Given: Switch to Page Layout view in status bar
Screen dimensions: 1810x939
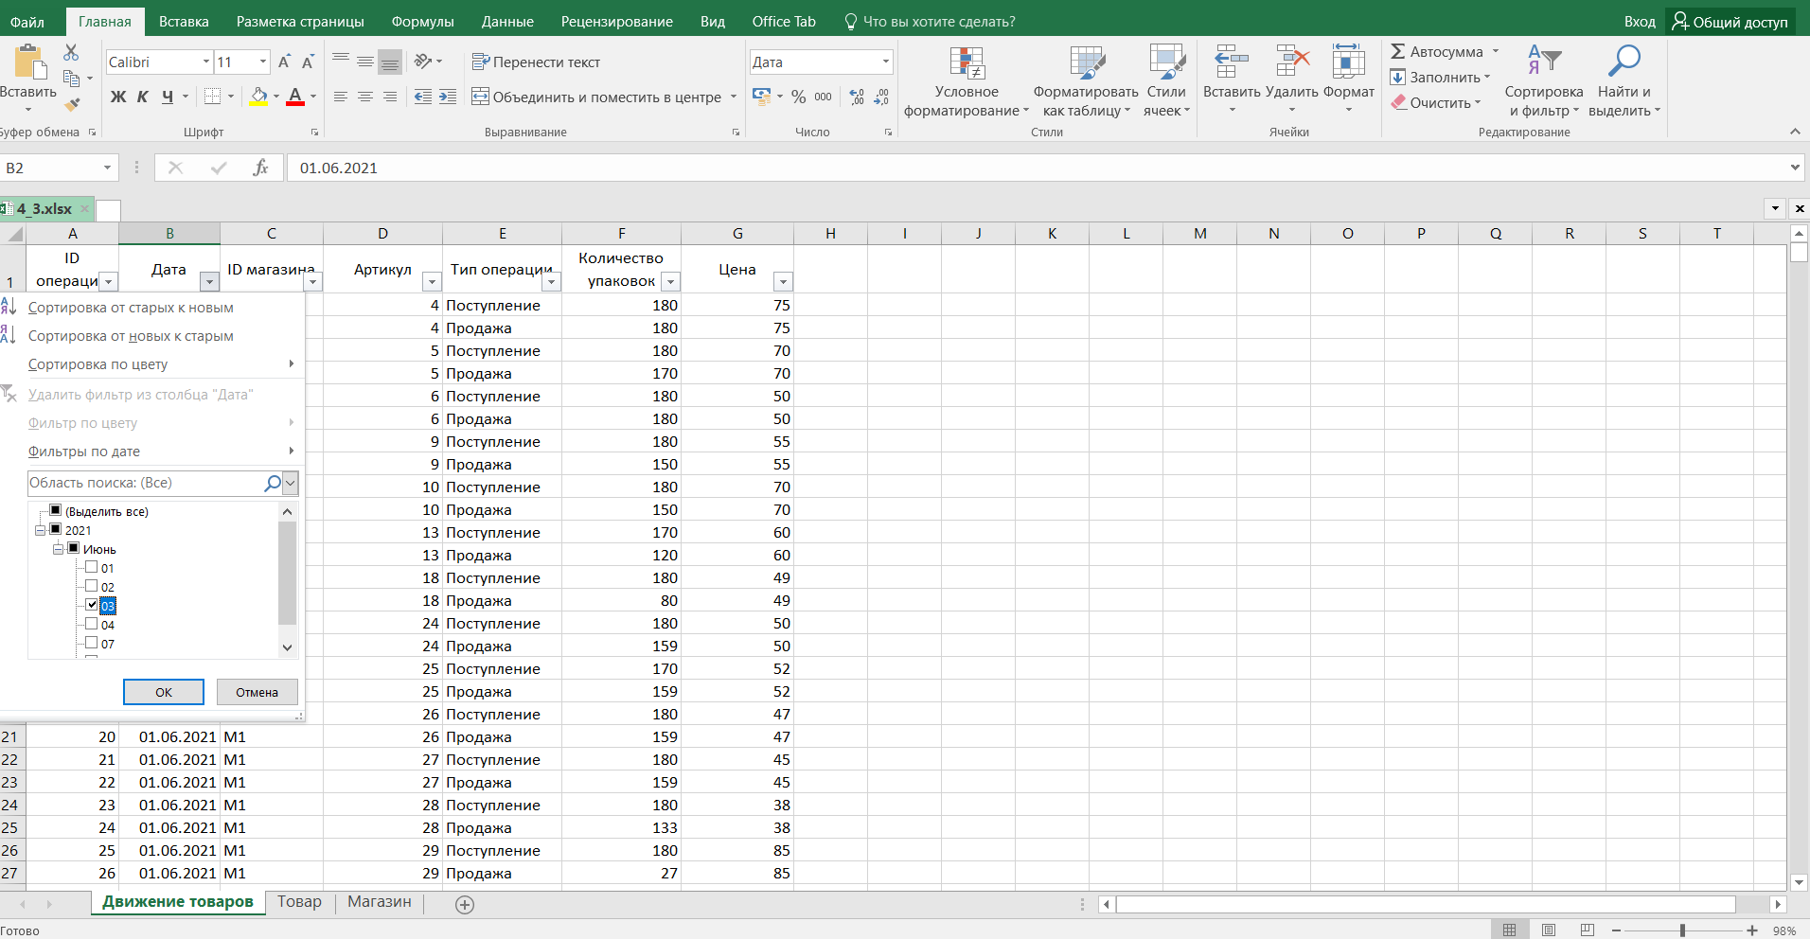Looking at the screenshot, I should tap(1549, 930).
